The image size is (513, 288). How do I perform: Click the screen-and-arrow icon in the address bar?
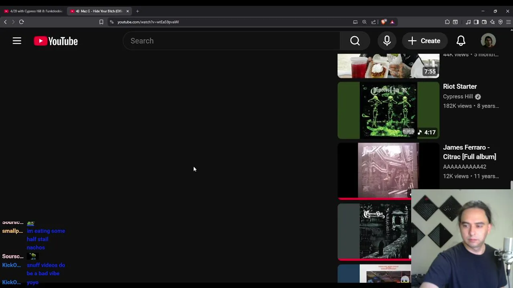click(355, 22)
